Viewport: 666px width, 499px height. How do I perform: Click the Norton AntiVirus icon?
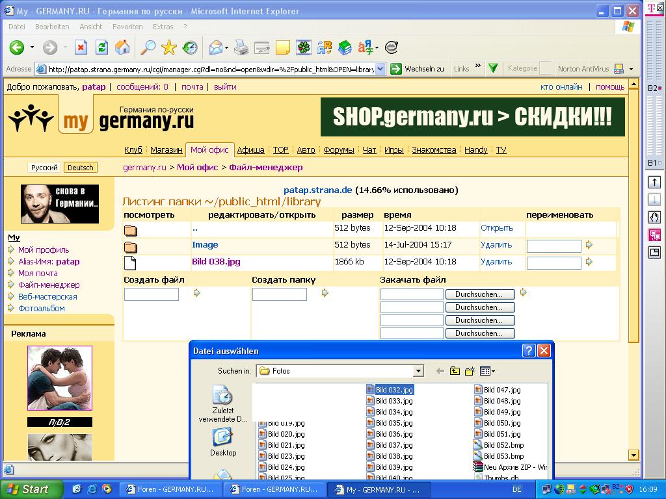pyautogui.click(x=619, y=69)
